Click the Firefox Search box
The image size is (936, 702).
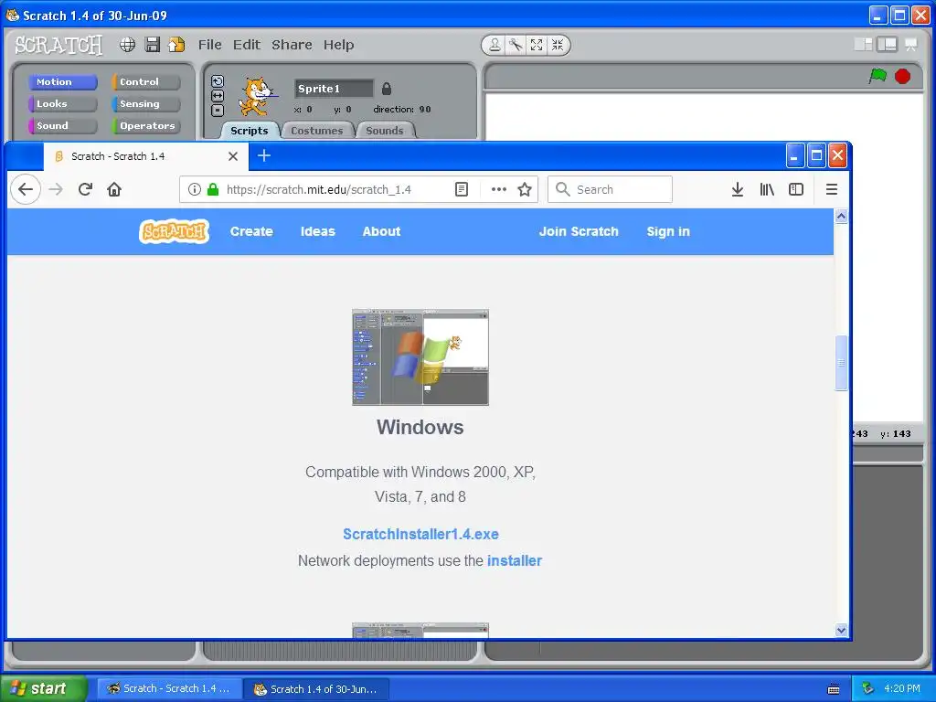[x=610, y=189]
